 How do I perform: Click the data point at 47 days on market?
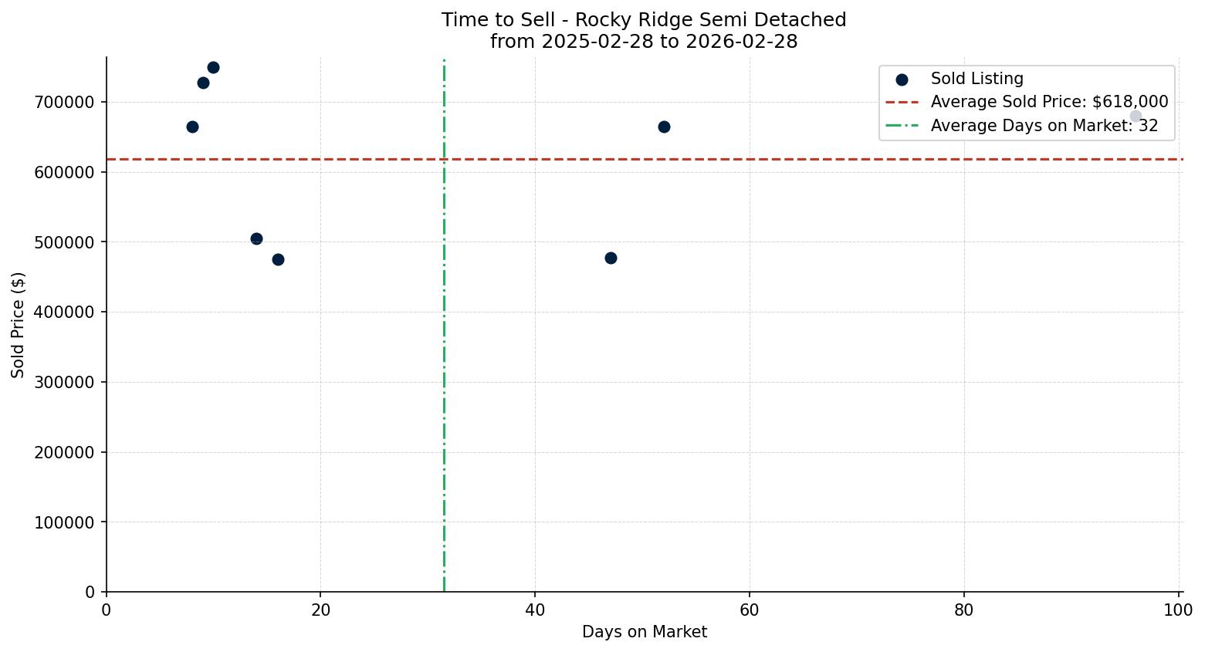coord(611,258)
